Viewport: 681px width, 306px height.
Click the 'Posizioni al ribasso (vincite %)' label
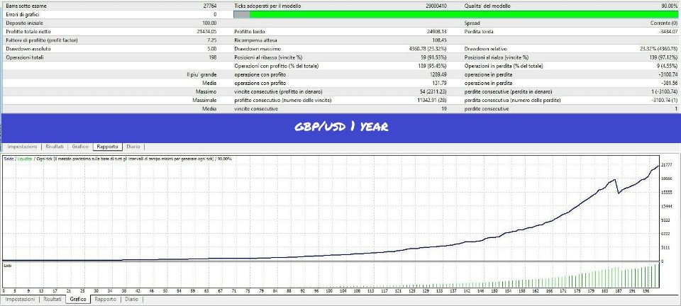point(268,57)
